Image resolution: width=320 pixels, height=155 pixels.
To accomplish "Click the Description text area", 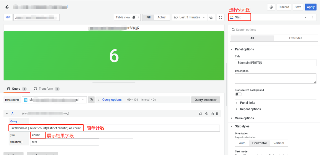I will (x=276, y=78).
